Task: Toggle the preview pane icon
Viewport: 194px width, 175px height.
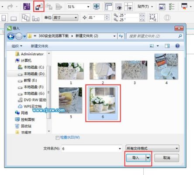Action: 167,46
